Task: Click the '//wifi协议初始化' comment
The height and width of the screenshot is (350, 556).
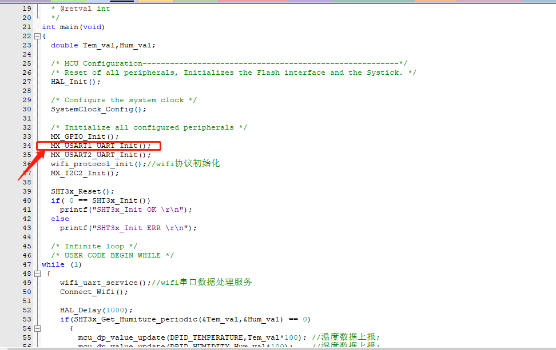Action: coord(183,163)
